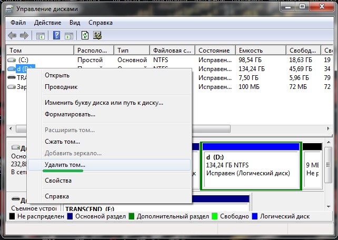The image size is (338, 240).
Task: Choose Открыть in the context menu
Action: coord(110,75)
